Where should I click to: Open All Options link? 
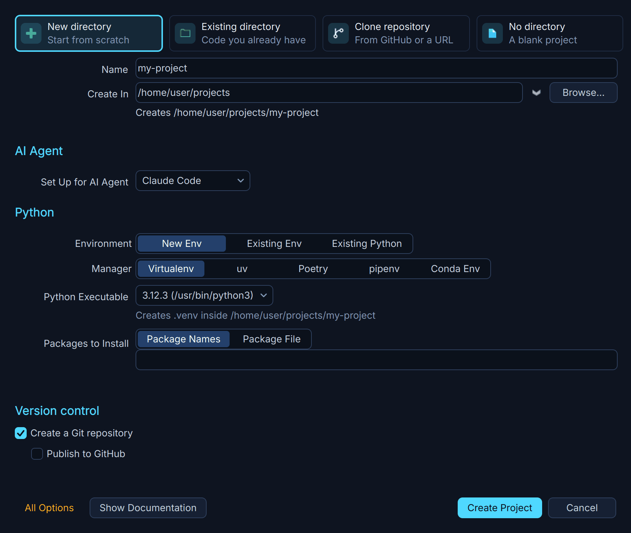pyautogui.click(x=49, y=508)
